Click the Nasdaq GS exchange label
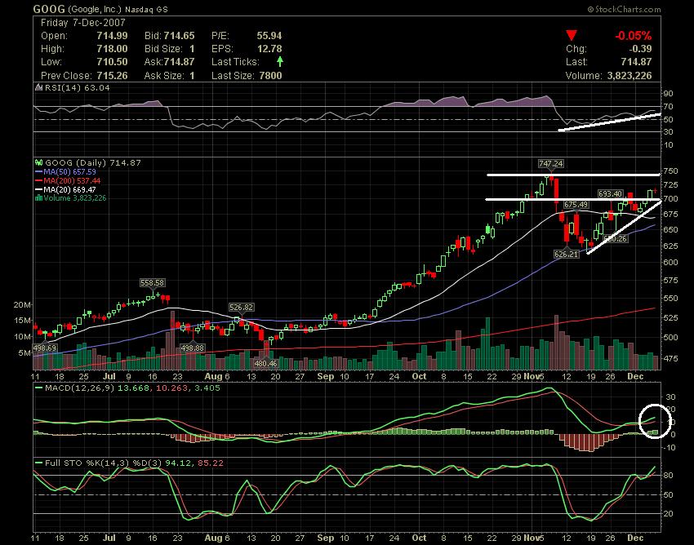This screenshot has height=545, width=694. point(146,9)
